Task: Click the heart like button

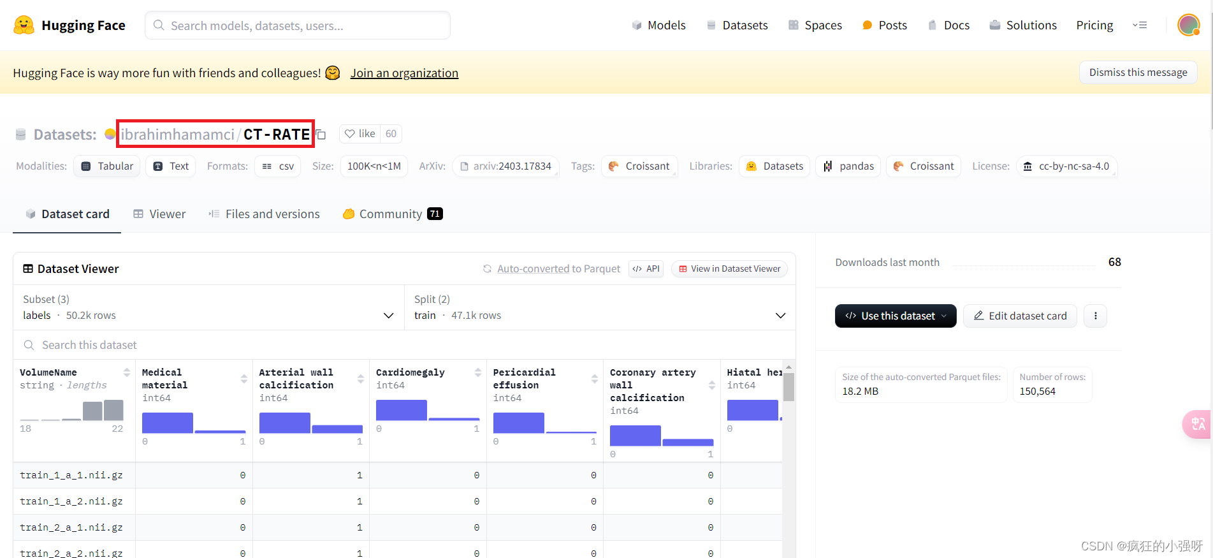Action: (360, 134)
